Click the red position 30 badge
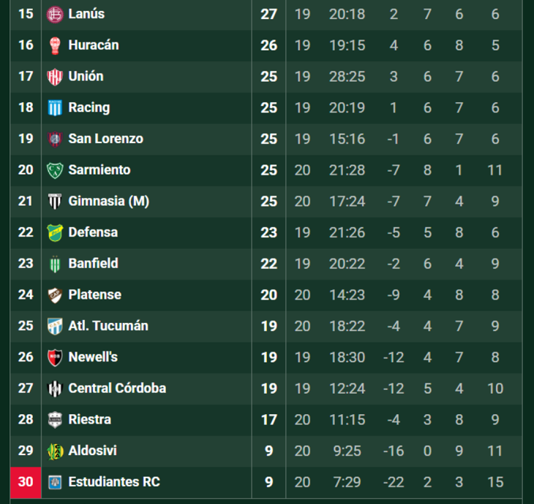Viewport: 534px width, 504px height. [x=26, y=482]
